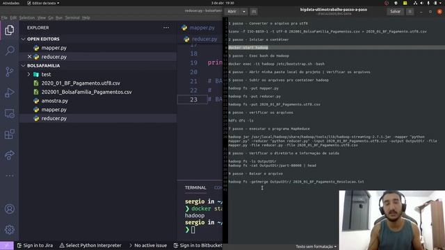Click the highlighted 'docker start hadoop' line

[x=248, y=48]
